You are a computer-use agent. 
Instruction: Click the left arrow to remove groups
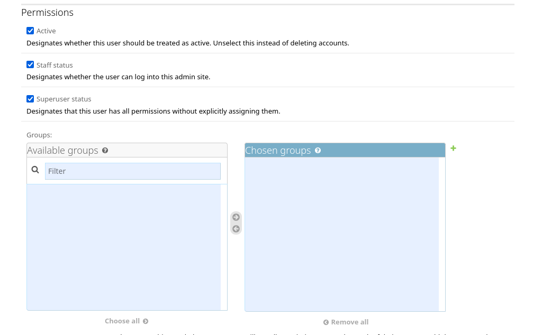click(x=236, y=229)
